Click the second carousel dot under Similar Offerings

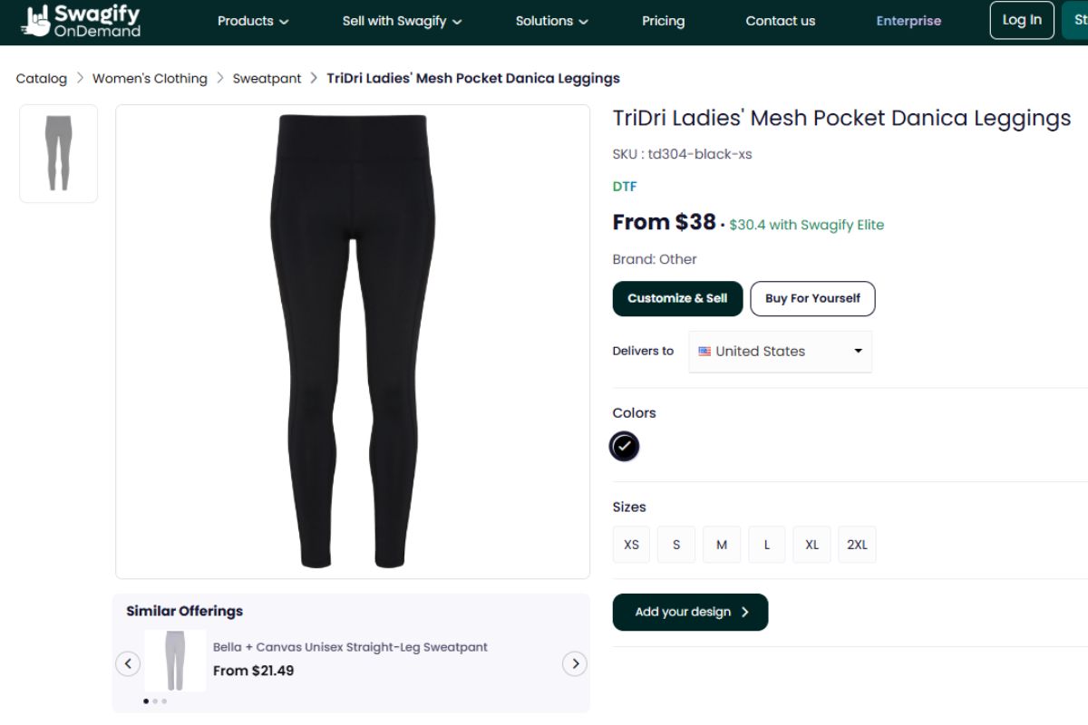[x=156, y=701]
